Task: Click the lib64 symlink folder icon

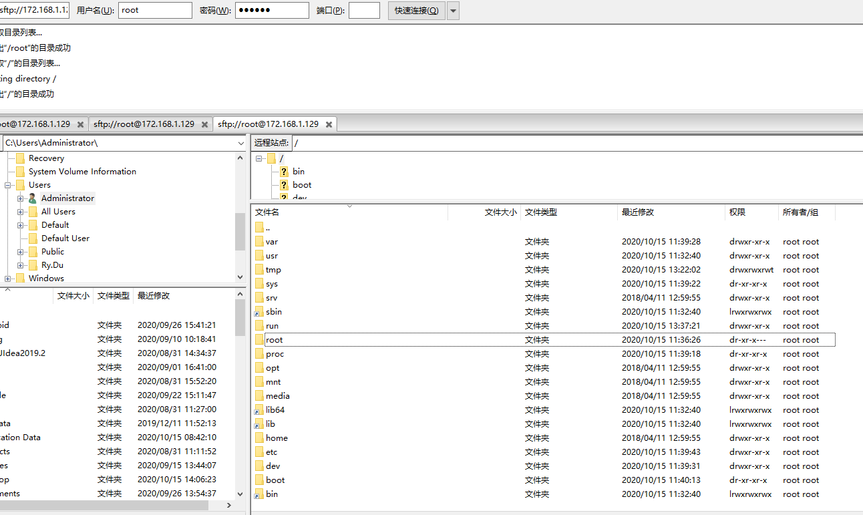Action: tap(260, 410)
